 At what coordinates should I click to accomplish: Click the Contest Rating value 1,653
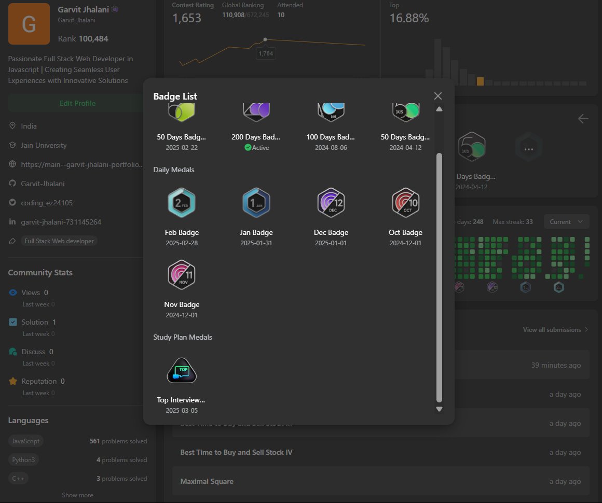point(187,18)
